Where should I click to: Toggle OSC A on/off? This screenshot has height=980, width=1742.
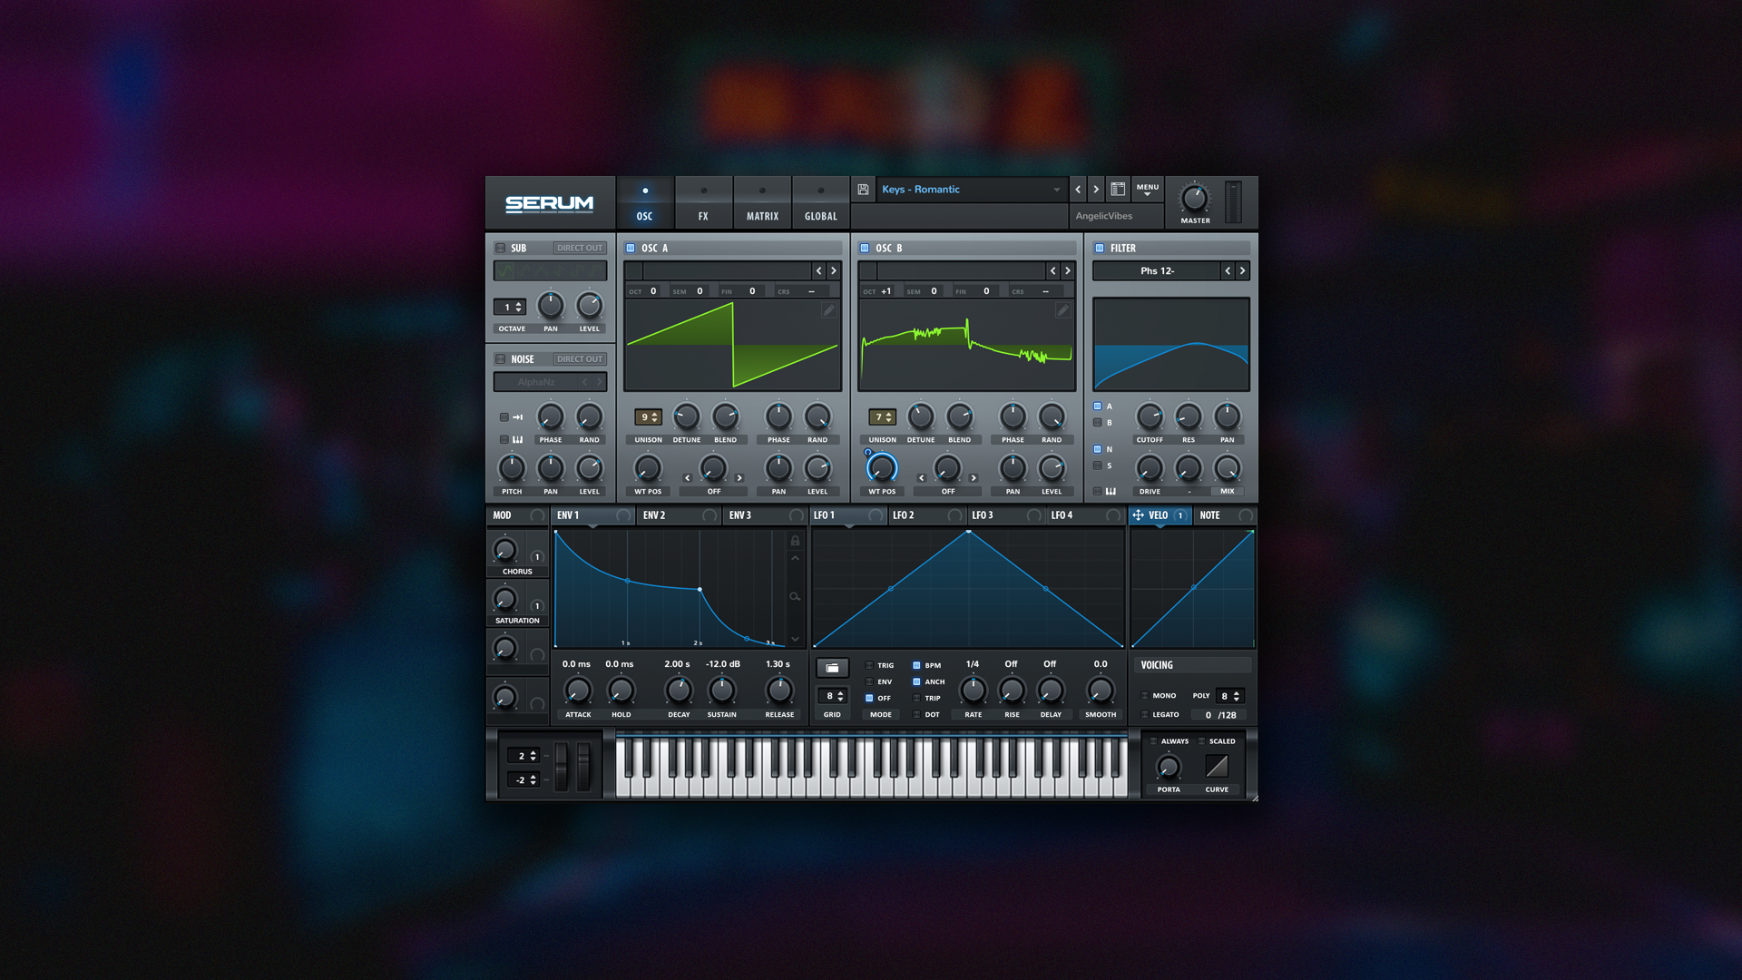point(631,248)
